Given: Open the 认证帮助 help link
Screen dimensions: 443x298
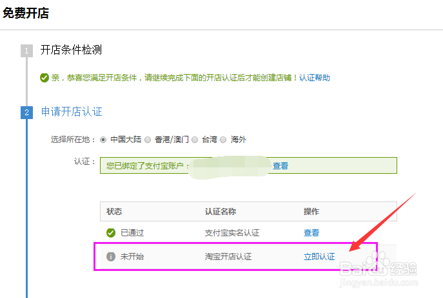Looking at the screenshot, I should coord(315,78).
